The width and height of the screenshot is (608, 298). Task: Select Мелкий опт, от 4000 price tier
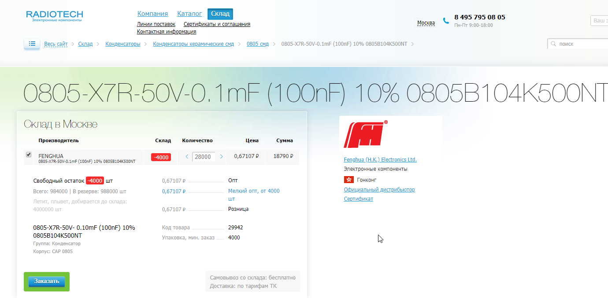click(253, 191)
